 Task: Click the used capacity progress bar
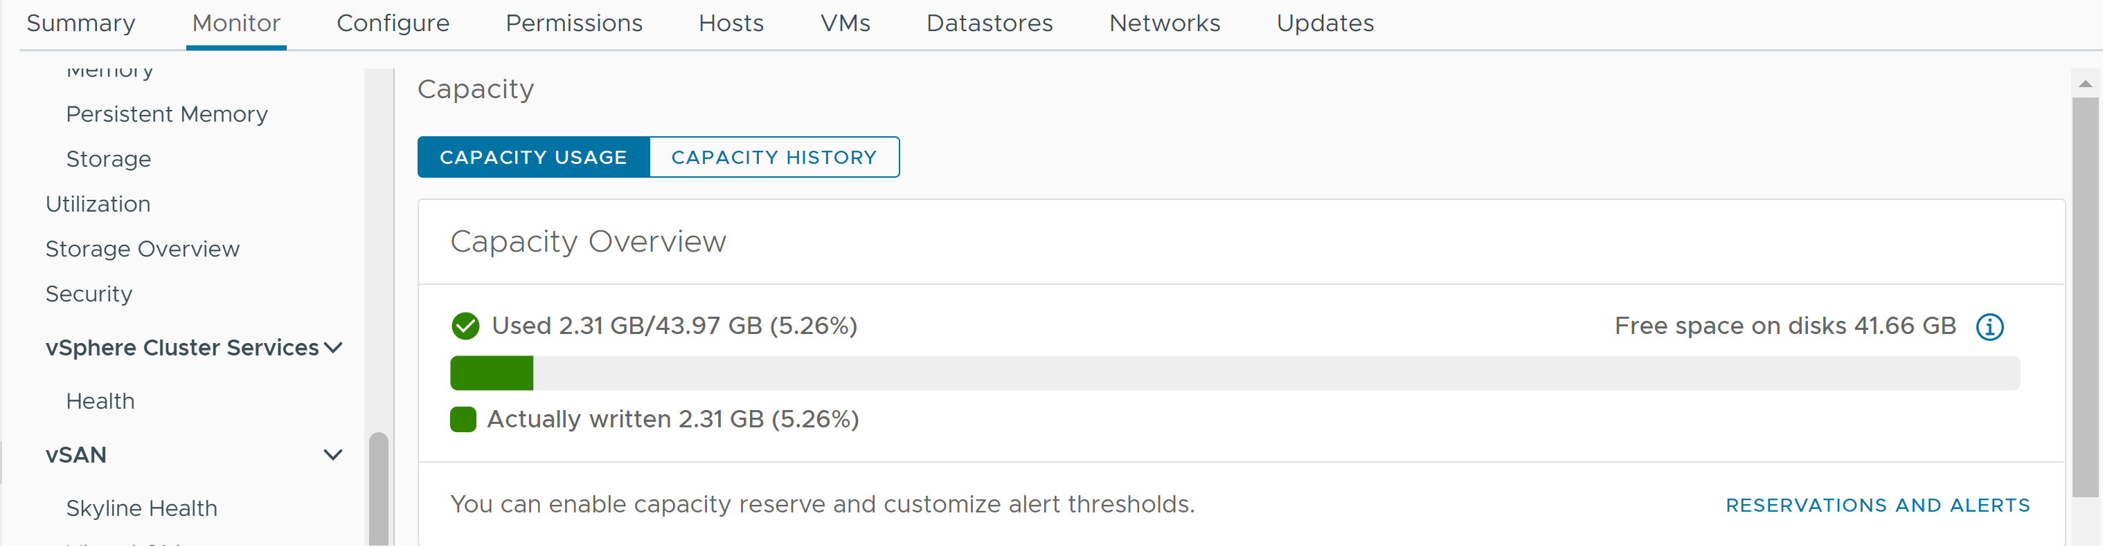click(1233, 373)
